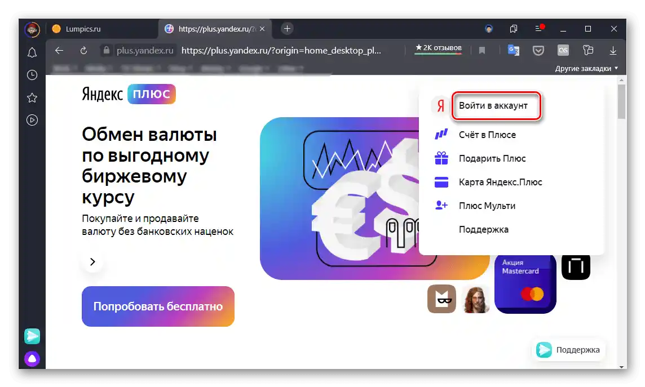Launch the Alice assistant purple icon
Viewport: 645px width, 387px height.
point(32,359)
